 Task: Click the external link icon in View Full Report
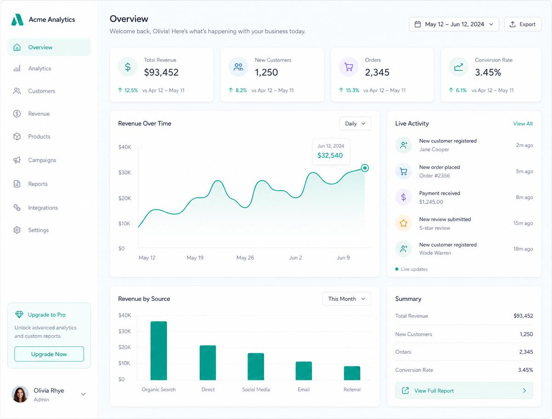click(x=405, y=391)
